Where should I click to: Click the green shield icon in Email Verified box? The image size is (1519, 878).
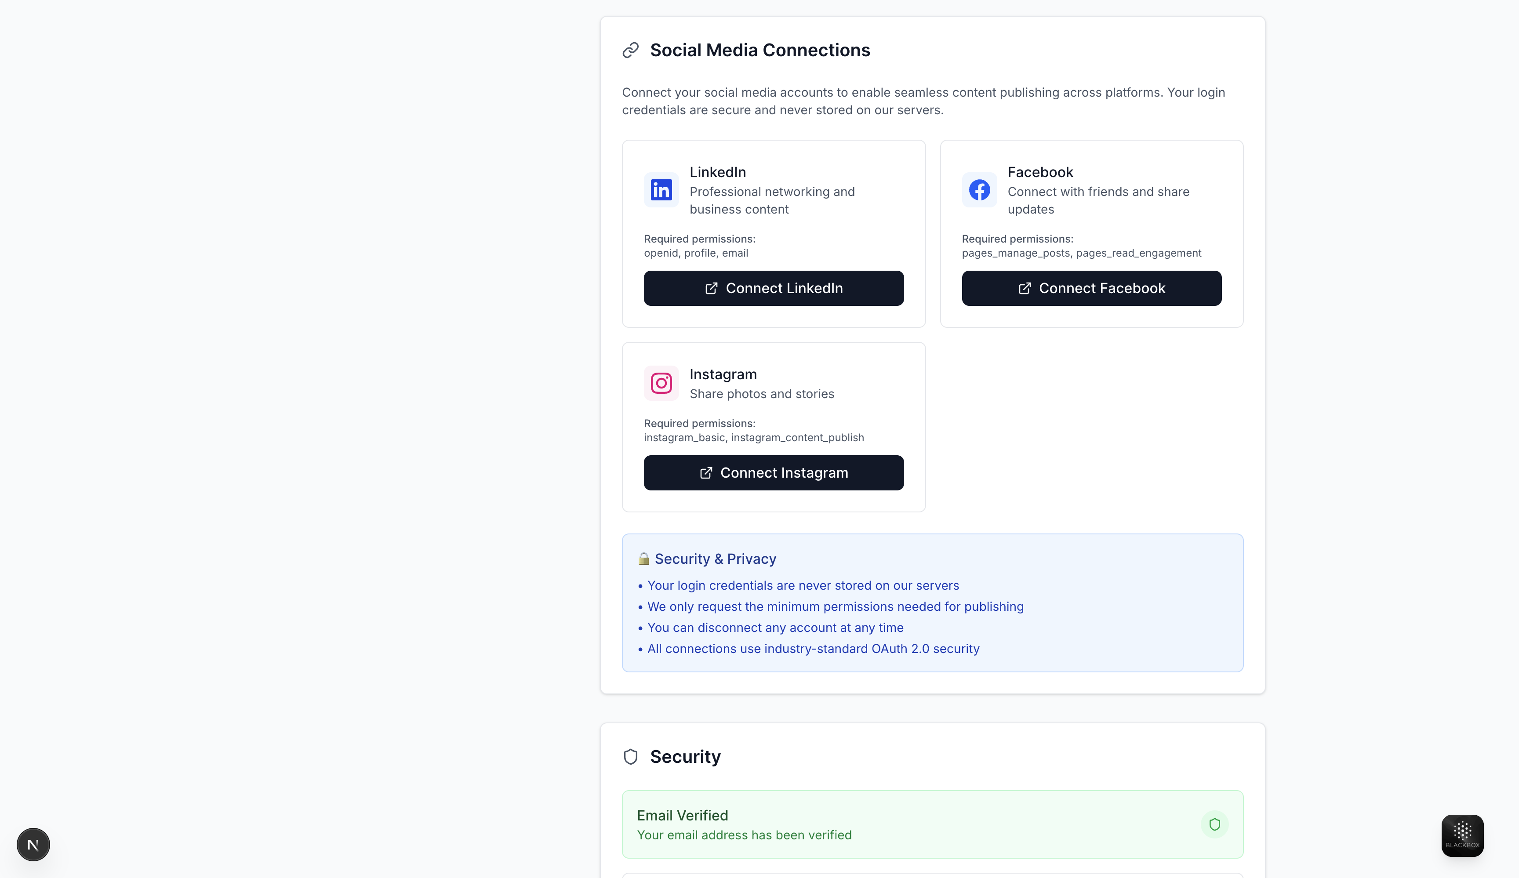[x=1214, y=824]
